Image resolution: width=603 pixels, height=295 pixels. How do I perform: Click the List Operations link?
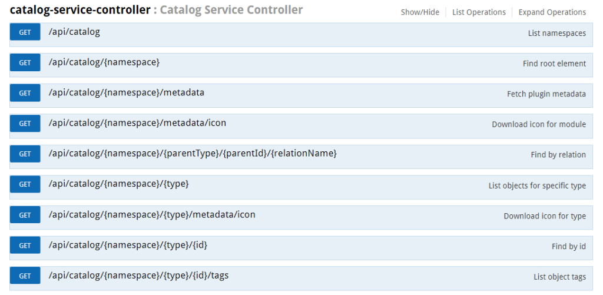478,12
